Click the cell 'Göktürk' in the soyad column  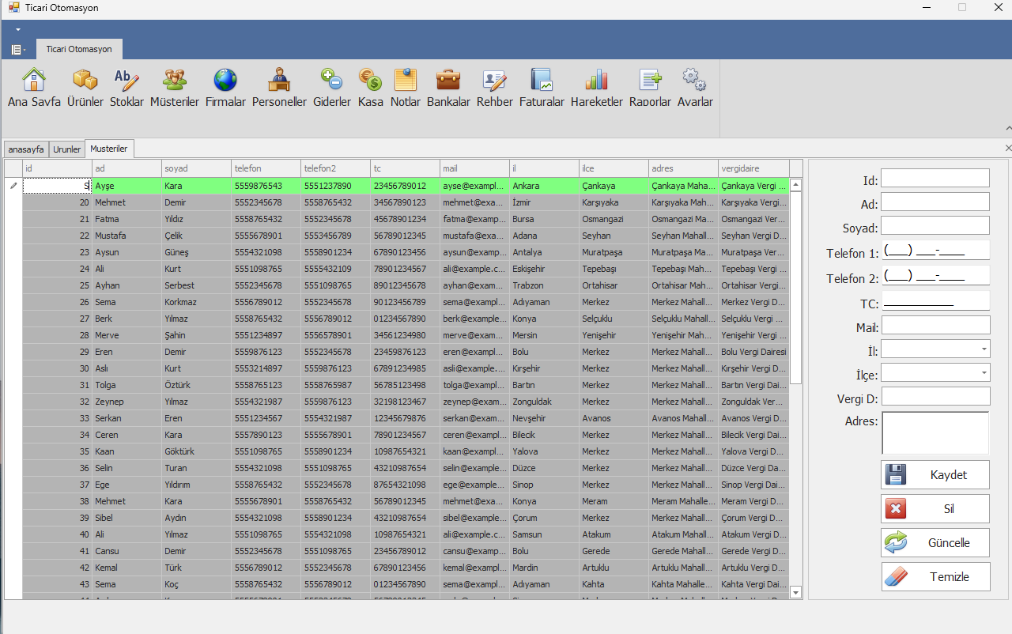[196, 451]
